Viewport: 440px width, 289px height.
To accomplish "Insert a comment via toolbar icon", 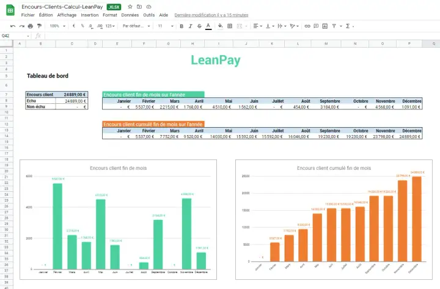I will (316, 26).
